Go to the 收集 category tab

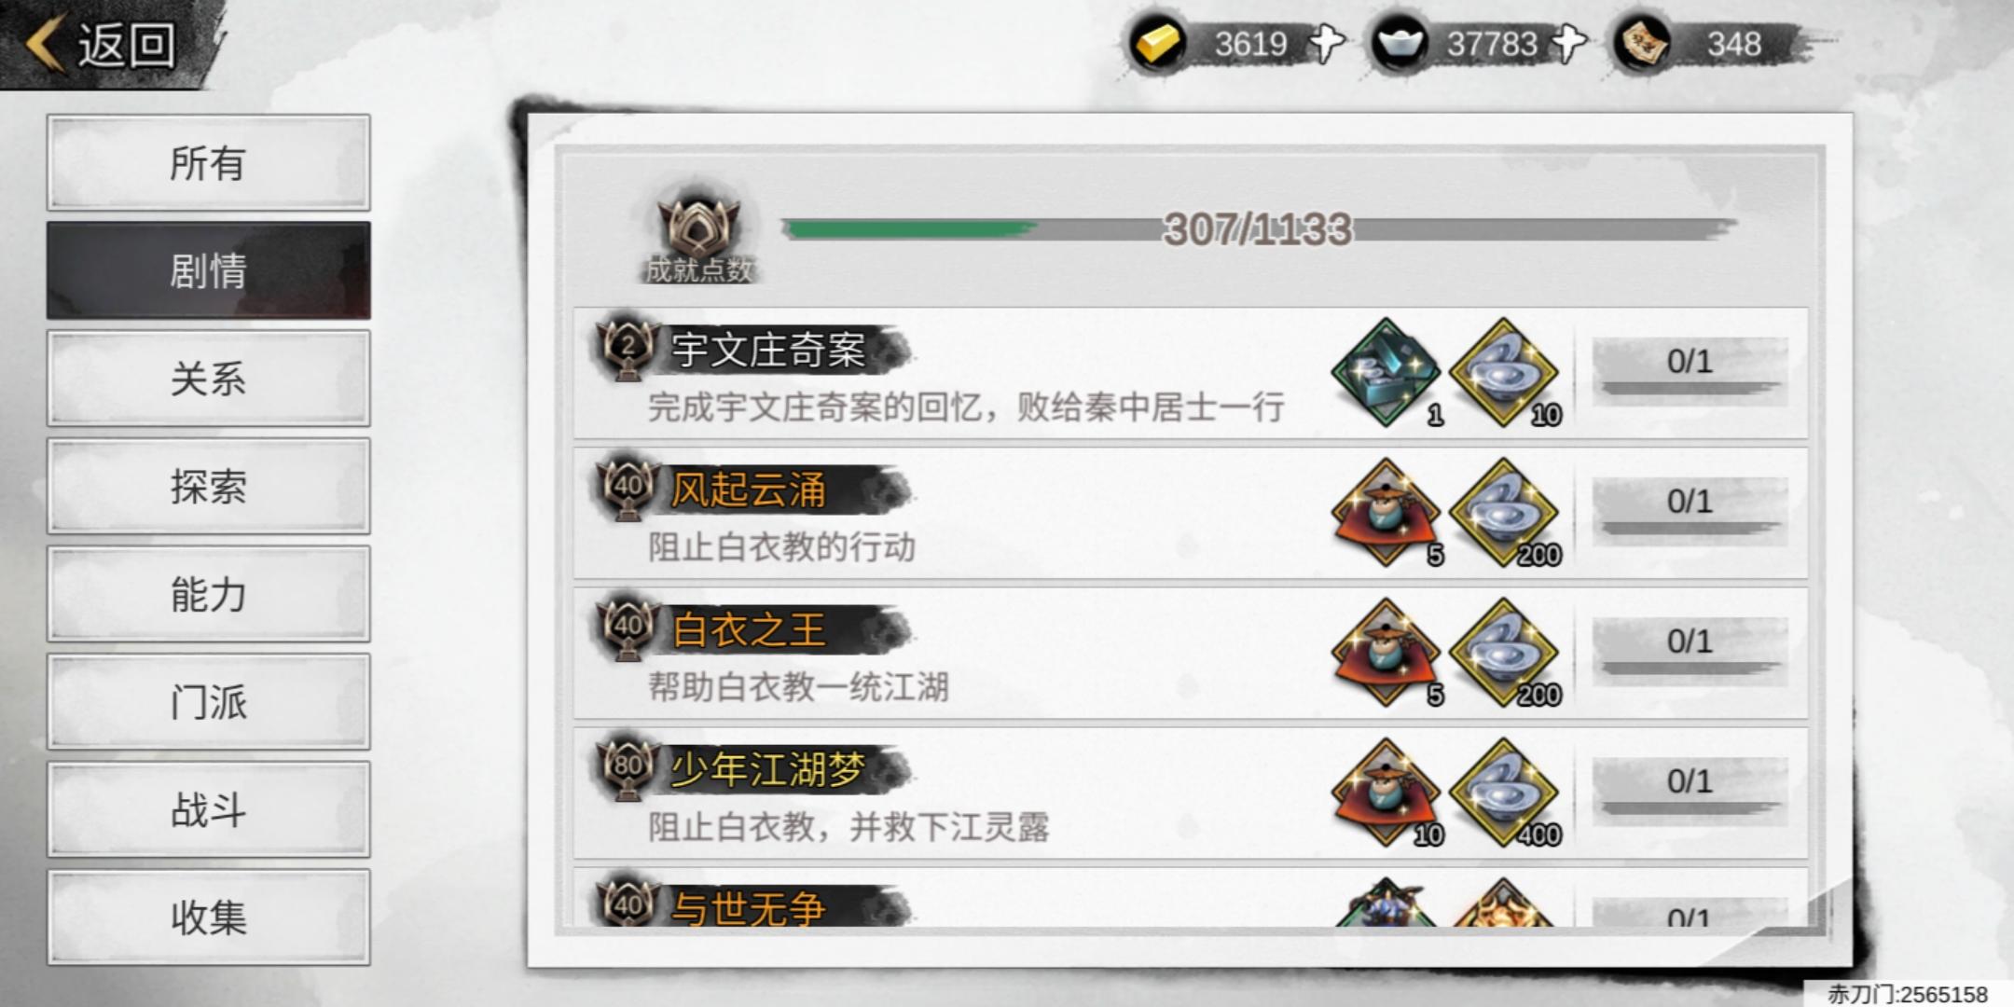coord(209,917)
